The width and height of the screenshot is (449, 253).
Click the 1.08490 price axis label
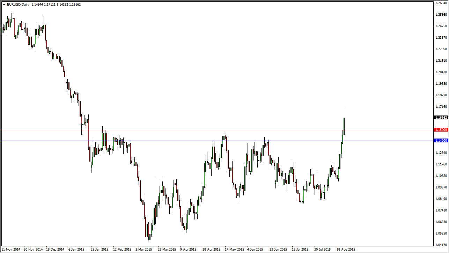441,199
